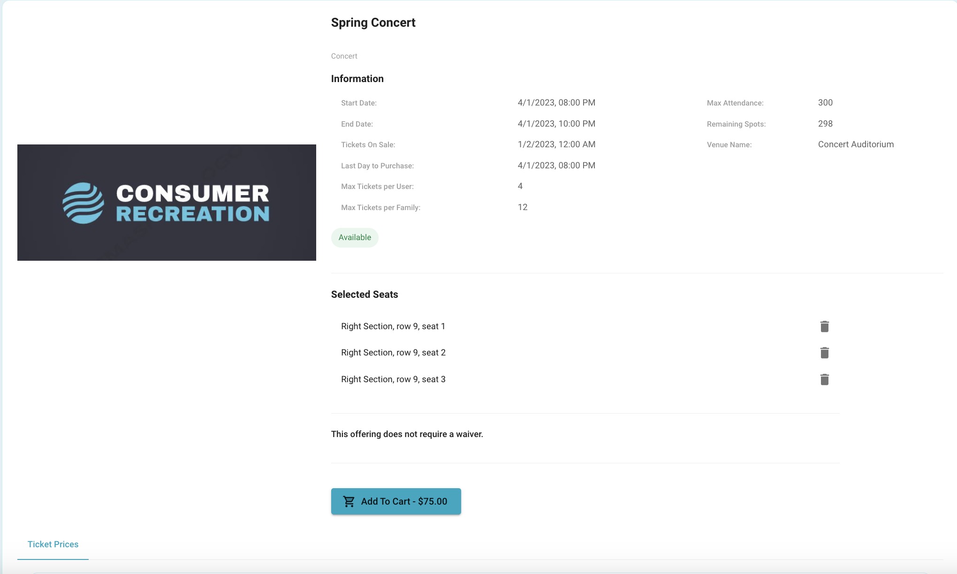Image resolution: width=957 pixels, height=574 pixels.
Task: Remove seat 2 using its trash icon
Action: click(824, 353)
